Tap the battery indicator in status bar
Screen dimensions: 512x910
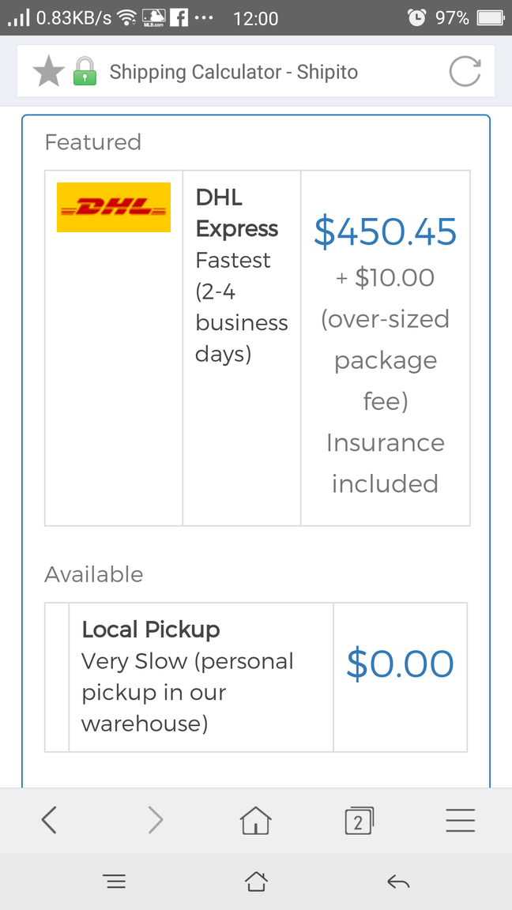pos(491,18)
